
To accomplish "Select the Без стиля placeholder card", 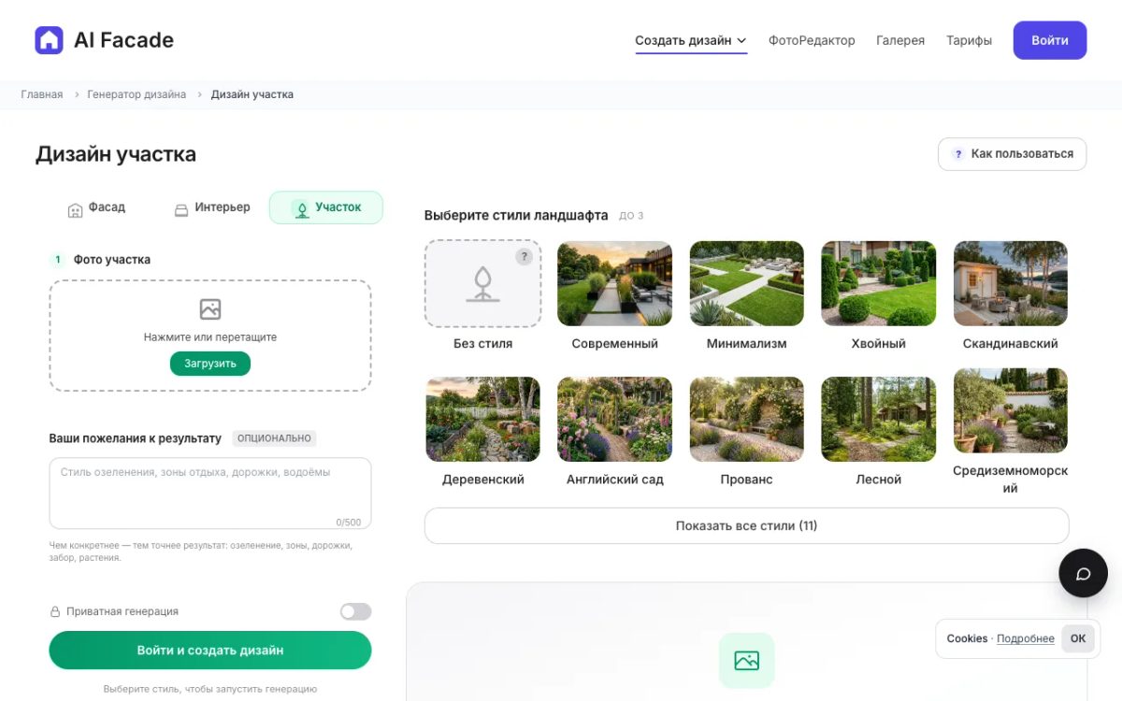I will pos(482,283).
